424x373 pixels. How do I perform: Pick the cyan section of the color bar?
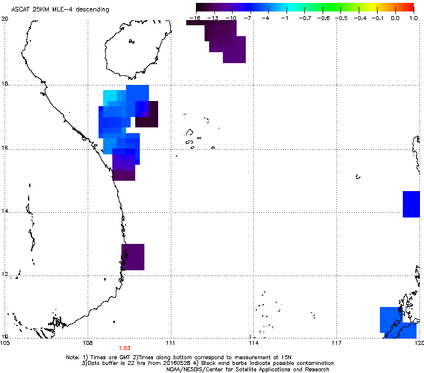coord(289,7)
